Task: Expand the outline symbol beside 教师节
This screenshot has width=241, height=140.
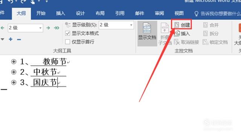Action: tap(14, 62)
